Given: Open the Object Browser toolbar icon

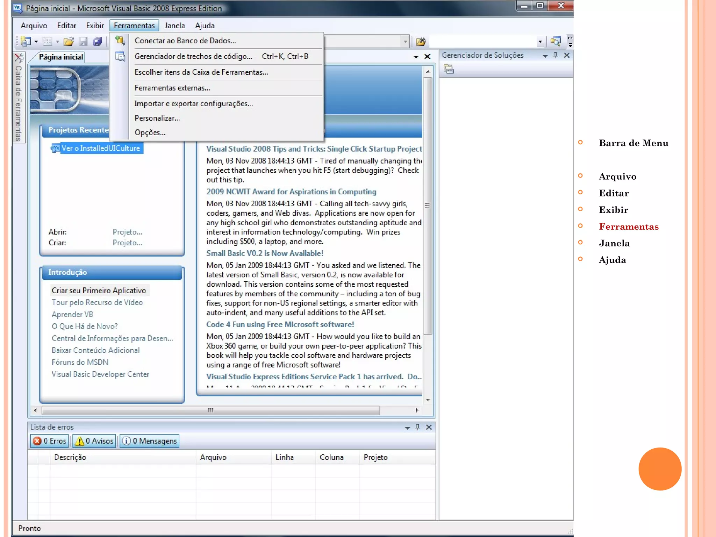Looking at the screenshot, I should [555, 42].
